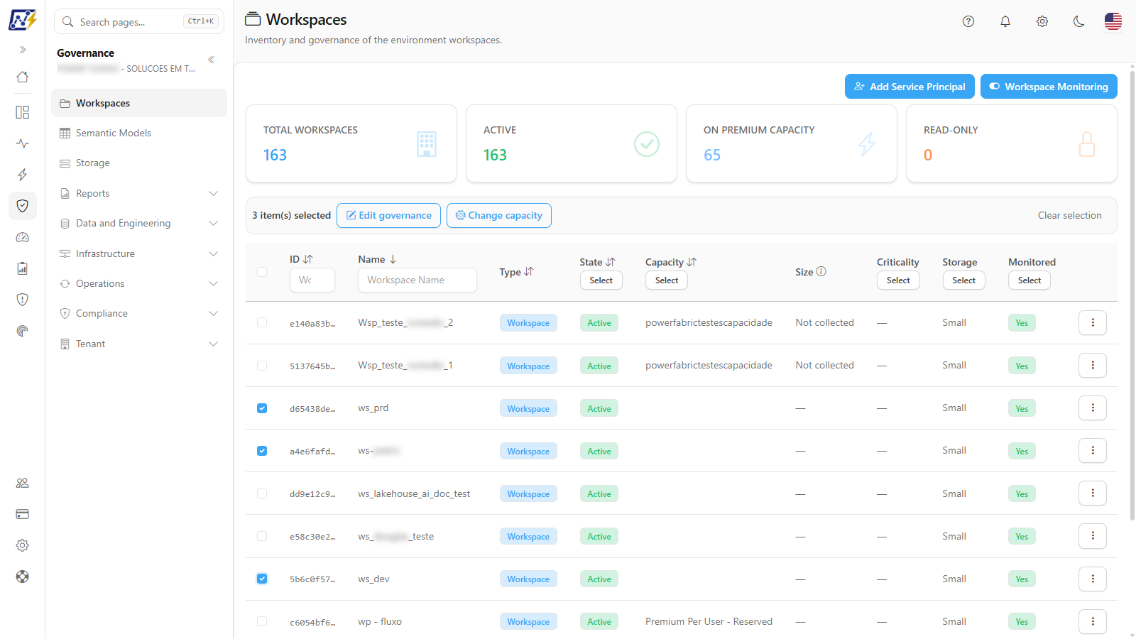This screenshot has height=639, width=1136.
Task: Click the Change capacity button
Action: pyautogui.click(x=499, y=215)
